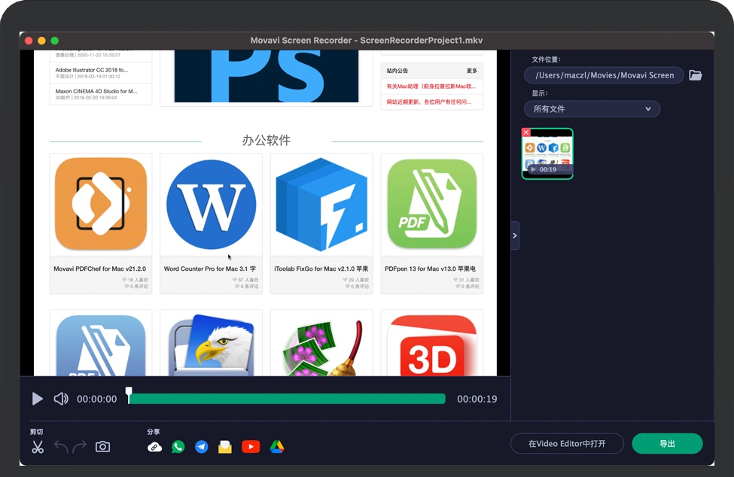734x477 pixels.
Task: Share the recording via WhatsApp
Action: [178, 446]
